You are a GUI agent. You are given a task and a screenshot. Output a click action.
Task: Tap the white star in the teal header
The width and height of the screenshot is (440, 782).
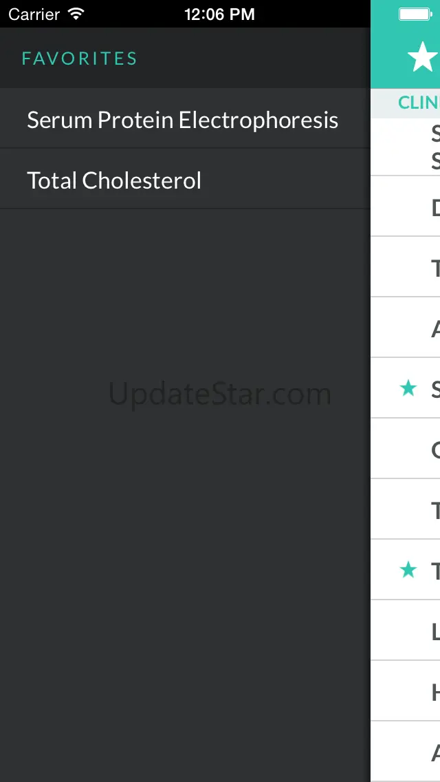(421, 58)
